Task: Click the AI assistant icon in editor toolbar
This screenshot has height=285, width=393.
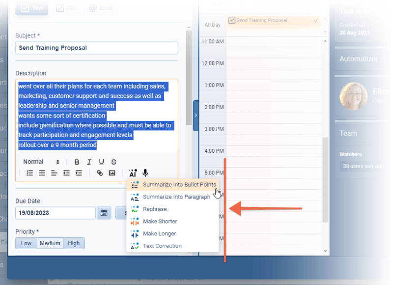Action: (x=133, y=173)
